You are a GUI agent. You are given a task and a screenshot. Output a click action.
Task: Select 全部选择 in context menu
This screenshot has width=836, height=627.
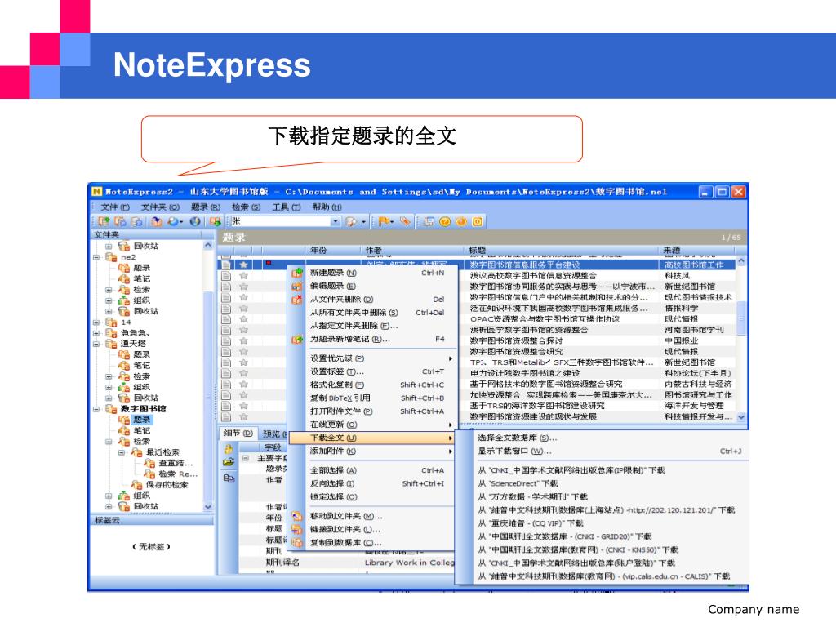373,470
